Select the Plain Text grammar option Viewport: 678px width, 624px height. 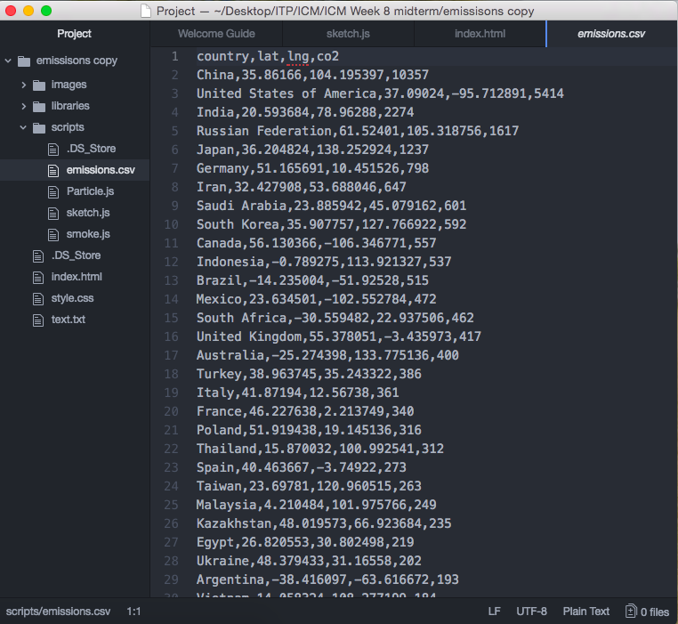coord(586,612)
